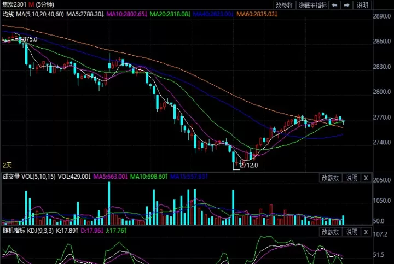Click the 2875.0 high price marker
Screen dimensions: 394x264
[x=28, y=39]
